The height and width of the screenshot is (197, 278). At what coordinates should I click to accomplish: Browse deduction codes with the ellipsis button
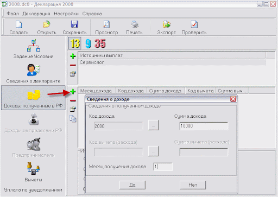153,151
